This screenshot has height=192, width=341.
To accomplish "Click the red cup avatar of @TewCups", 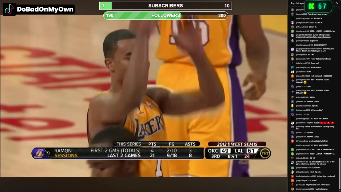I will tap(292, 185).
